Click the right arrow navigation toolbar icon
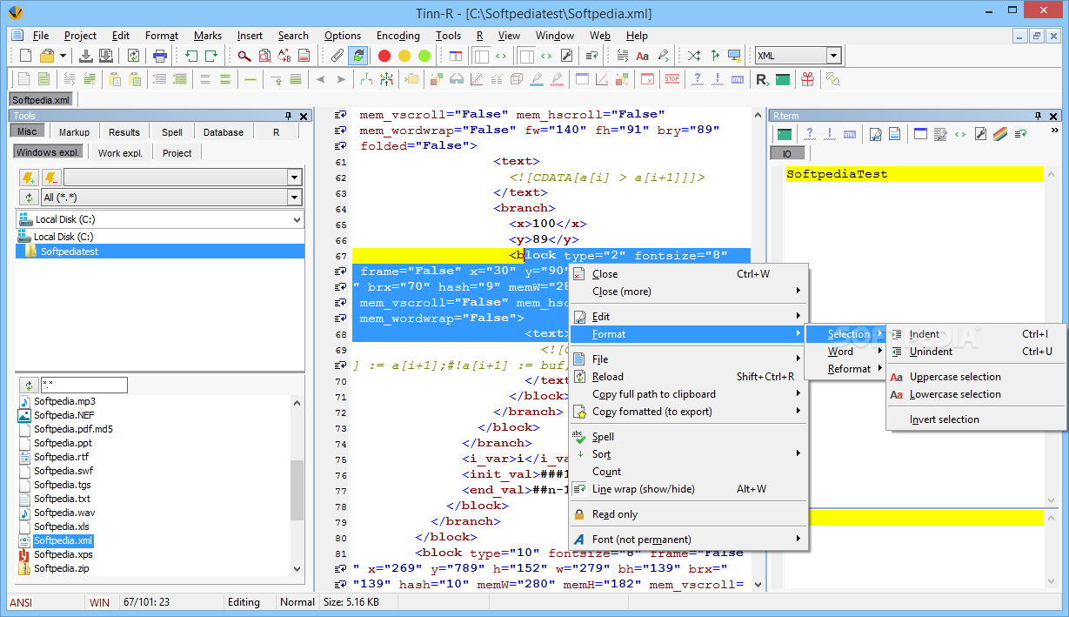This screenshot has height=617, width=1069. click(x=341, y=79)
